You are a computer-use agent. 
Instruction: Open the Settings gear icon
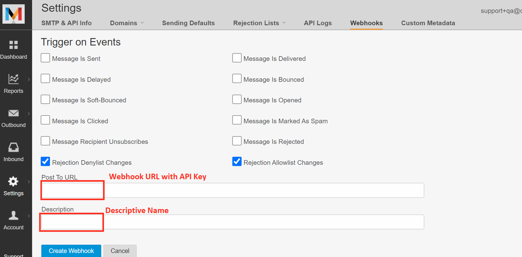pyautogui.click(x=14, y=181)
